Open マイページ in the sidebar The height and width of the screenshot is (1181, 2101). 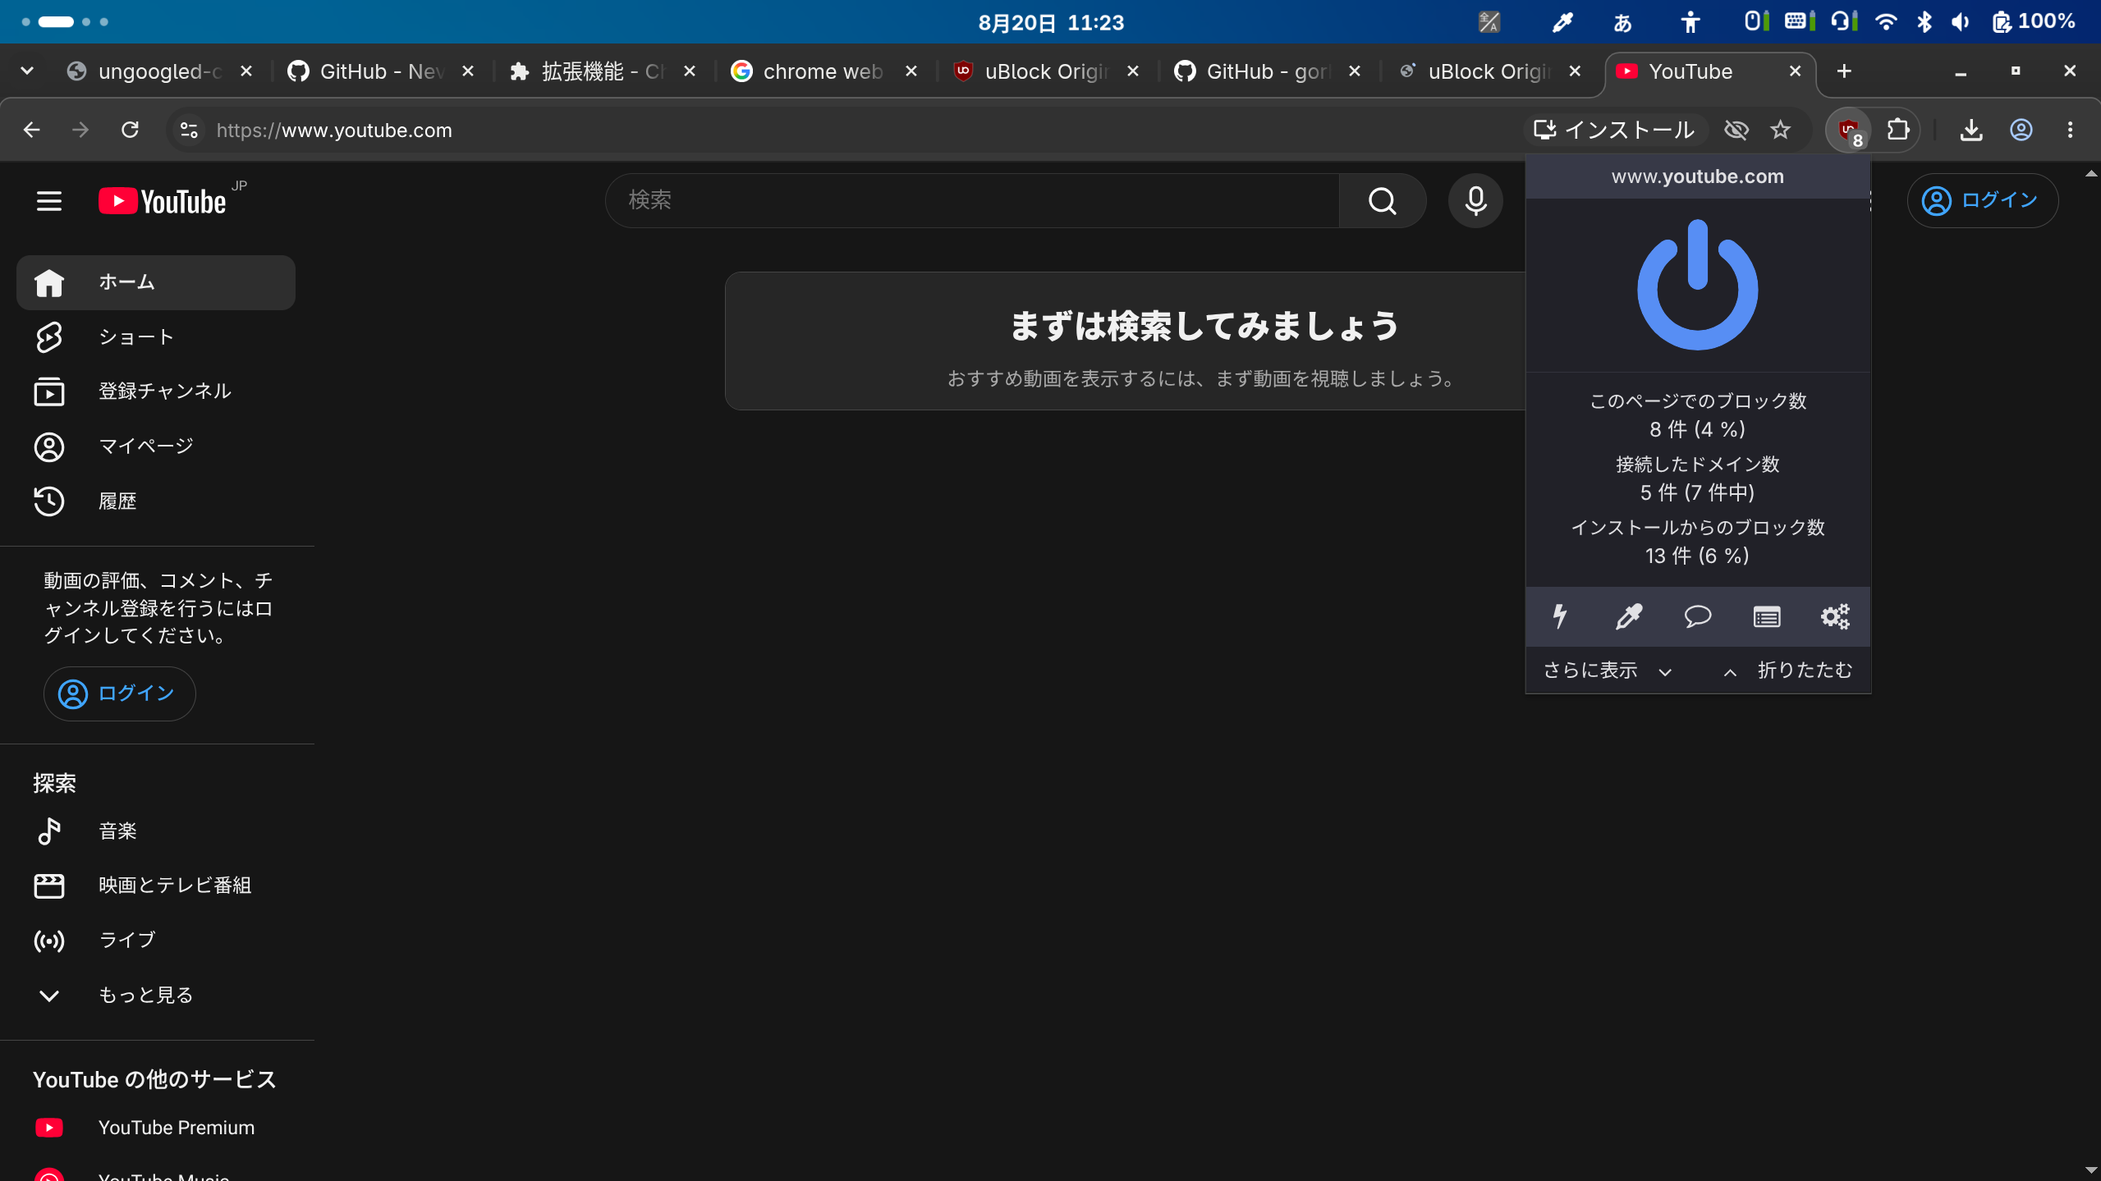[156, 446]
